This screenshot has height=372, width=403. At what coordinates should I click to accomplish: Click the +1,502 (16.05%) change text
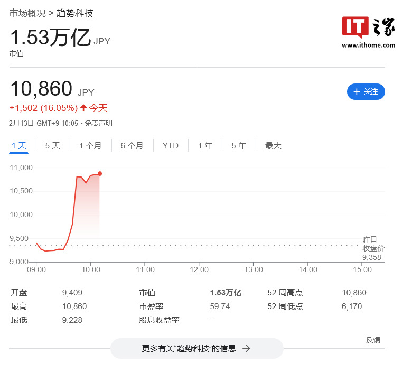(43, 108)
